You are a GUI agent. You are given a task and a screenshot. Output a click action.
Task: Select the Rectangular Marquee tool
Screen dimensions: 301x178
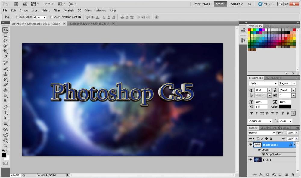point(5,35)
